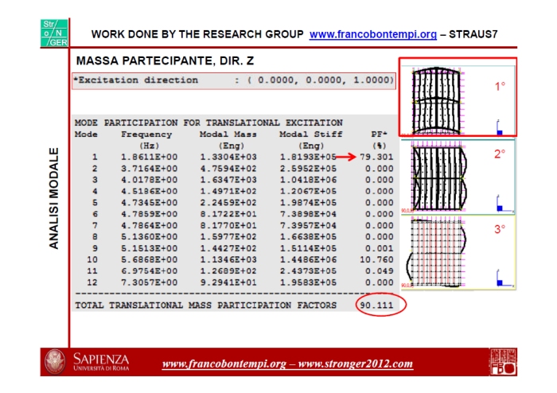Click mode 10 participation factor 10.760

[378, 259]
